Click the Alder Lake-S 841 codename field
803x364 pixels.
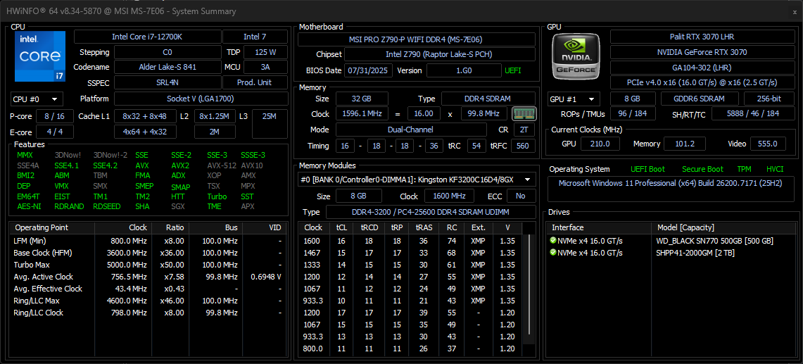(166, 67)
